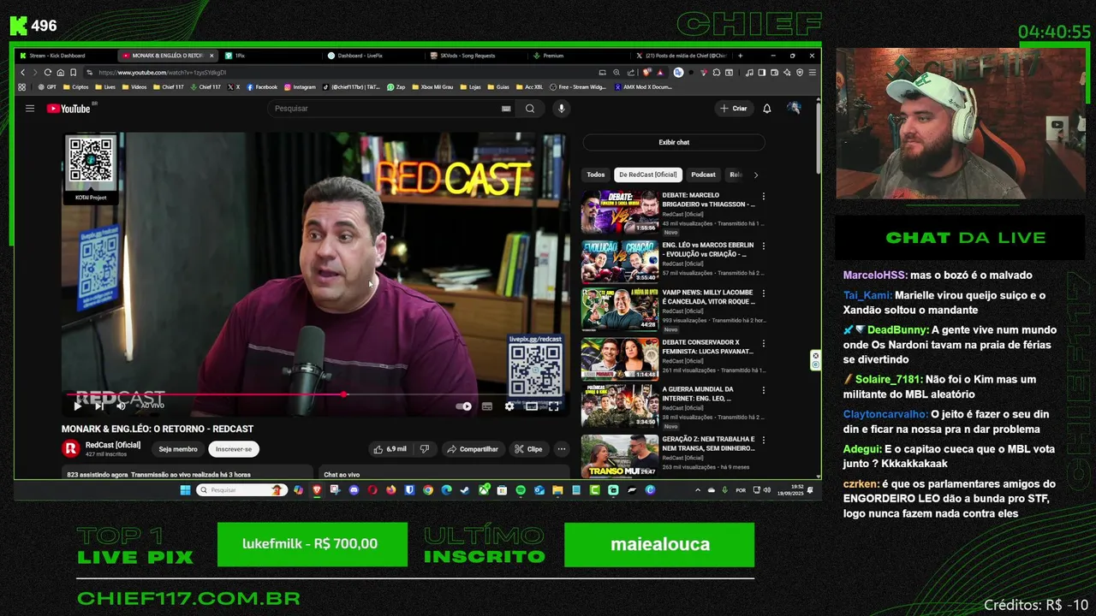Click the Exibir chat button
Viewport: 1096px width, 616px height.
click(674, 143)
